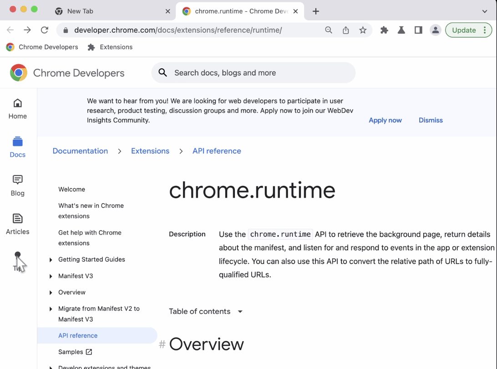Click the Apply now link
This screenshot has height=369, width=497.
tap(385, 120)
